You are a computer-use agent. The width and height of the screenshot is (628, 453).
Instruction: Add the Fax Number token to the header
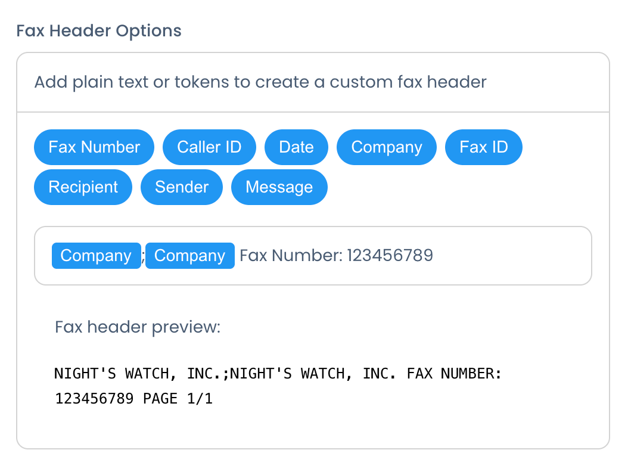[x=94, y=147]
